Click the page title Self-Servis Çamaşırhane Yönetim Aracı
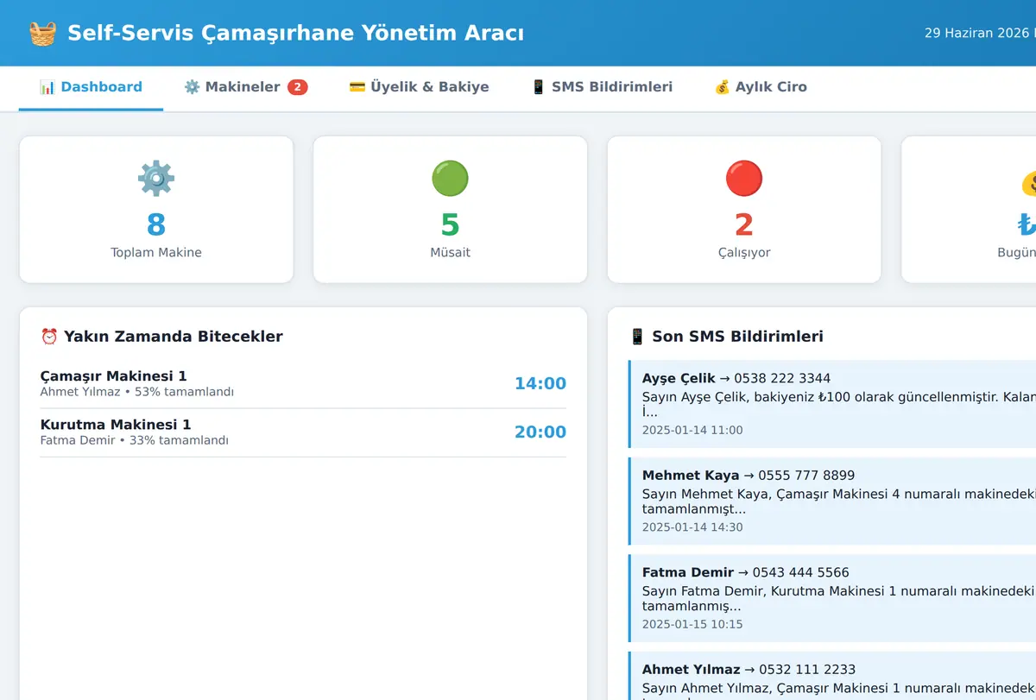Viewport: 1036px width, 700px height. [295, 33]
